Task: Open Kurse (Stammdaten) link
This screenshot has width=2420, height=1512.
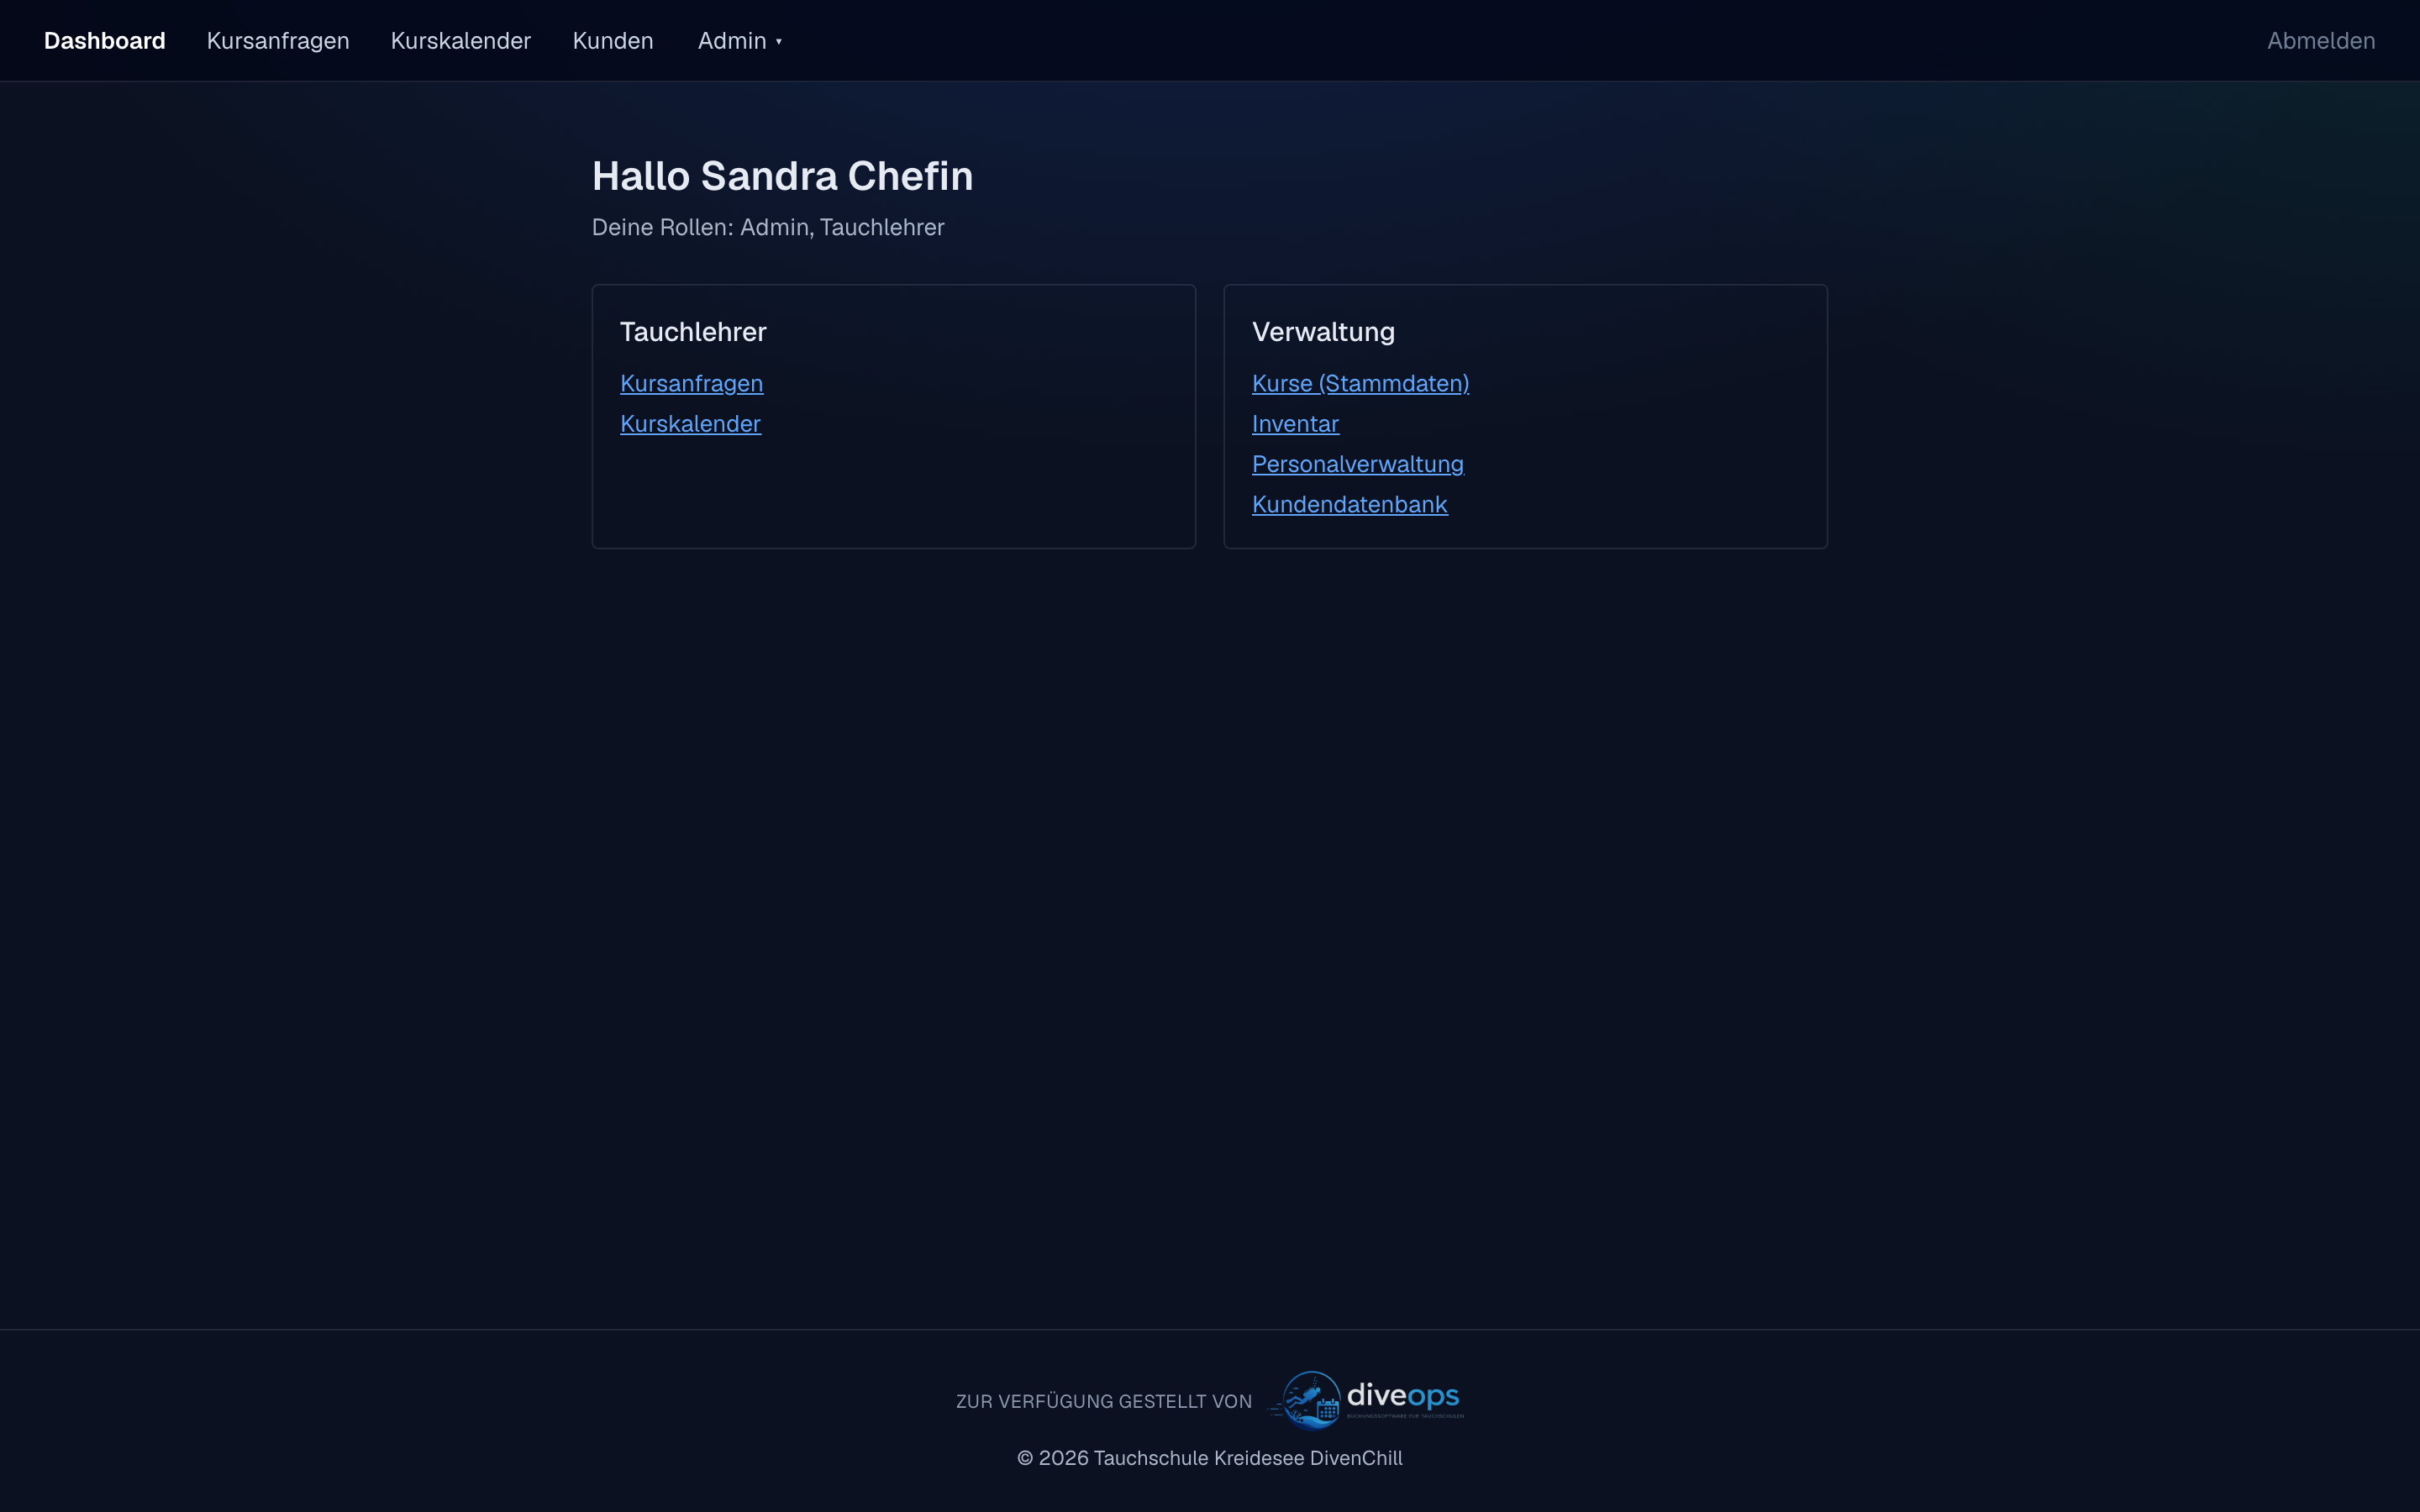Action: [1360, 383]
